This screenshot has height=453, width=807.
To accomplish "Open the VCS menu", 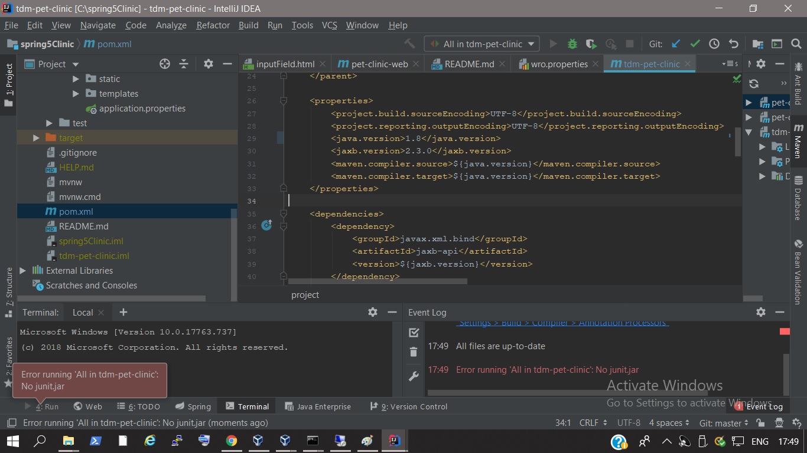I will click(329, 25).
